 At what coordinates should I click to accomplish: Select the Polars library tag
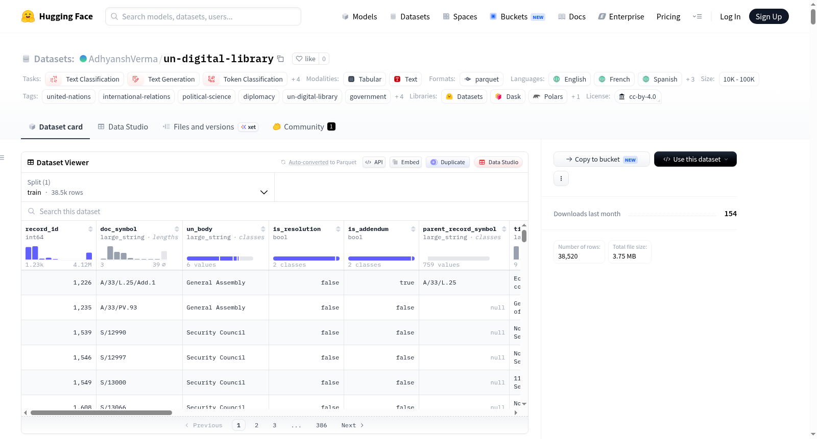(548, 96)
